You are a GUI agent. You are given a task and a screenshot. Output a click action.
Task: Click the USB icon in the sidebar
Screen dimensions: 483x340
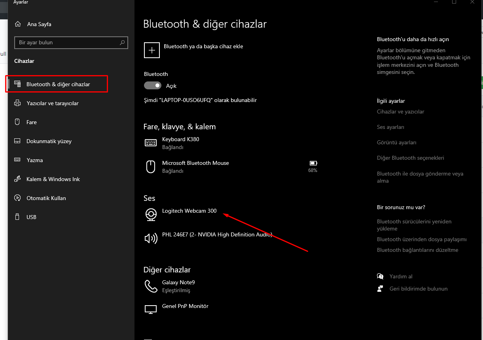tap(17, 217)
